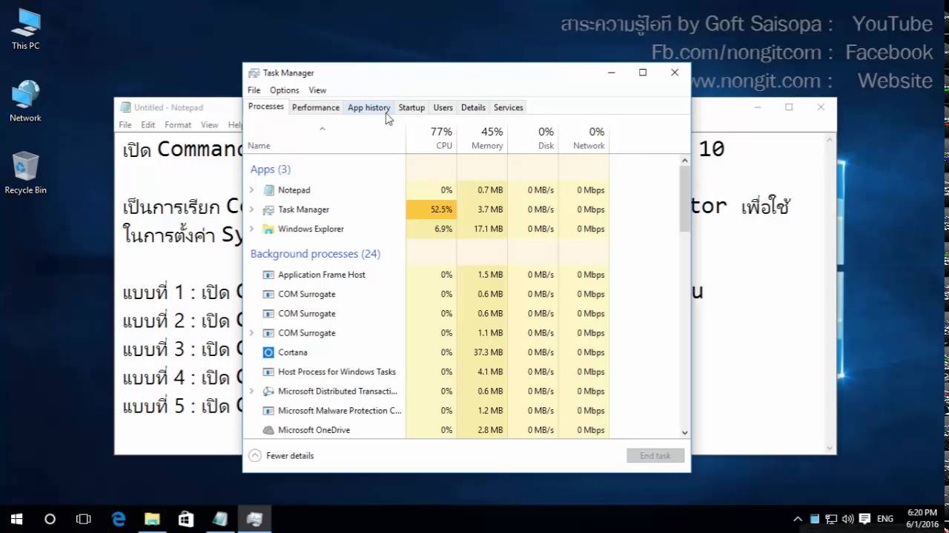Screen dimensions: 949x533
Task: Click the Microsoft Distributed Transaction process icon
Action: point(268,391)
